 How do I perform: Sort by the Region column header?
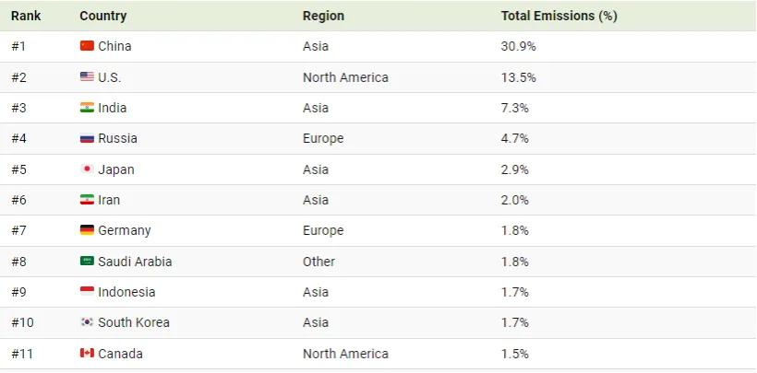(323, 16)
